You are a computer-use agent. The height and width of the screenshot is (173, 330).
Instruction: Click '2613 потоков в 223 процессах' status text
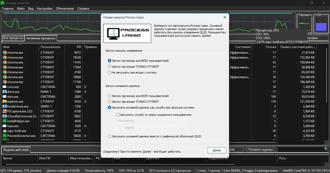(x=170, y=170)
